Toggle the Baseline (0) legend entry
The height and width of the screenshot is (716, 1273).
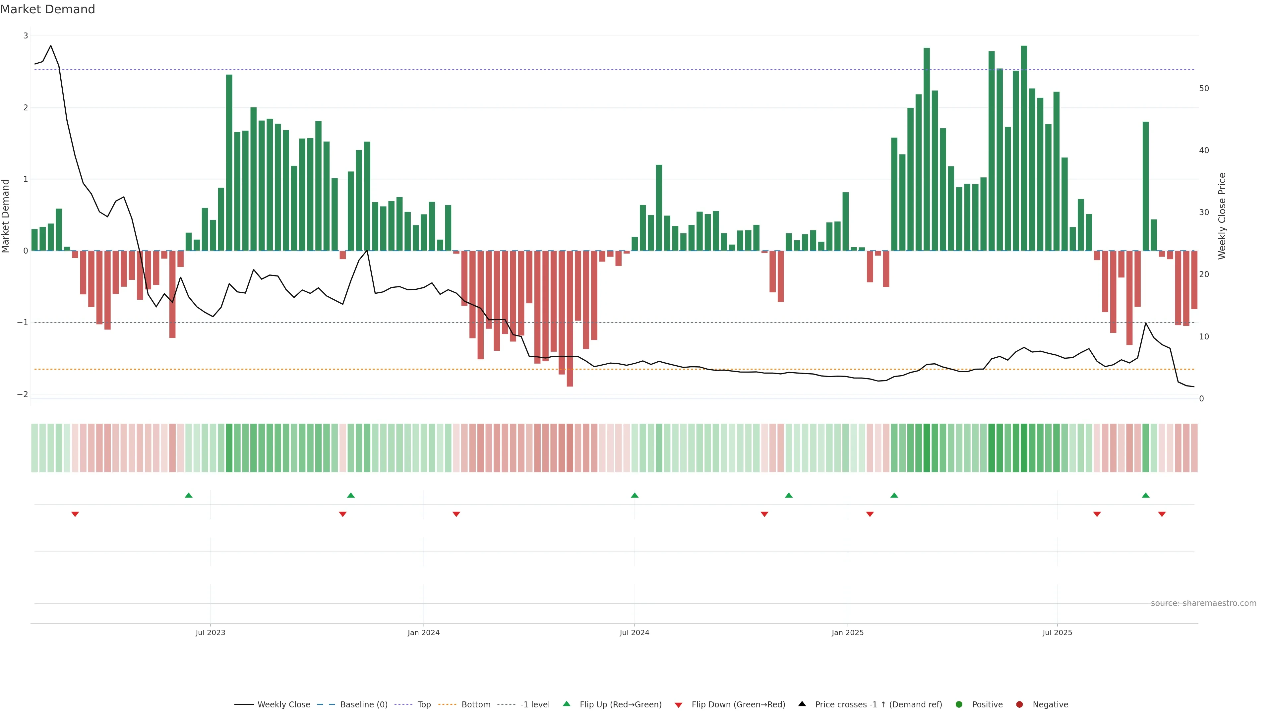pos(363,704)
